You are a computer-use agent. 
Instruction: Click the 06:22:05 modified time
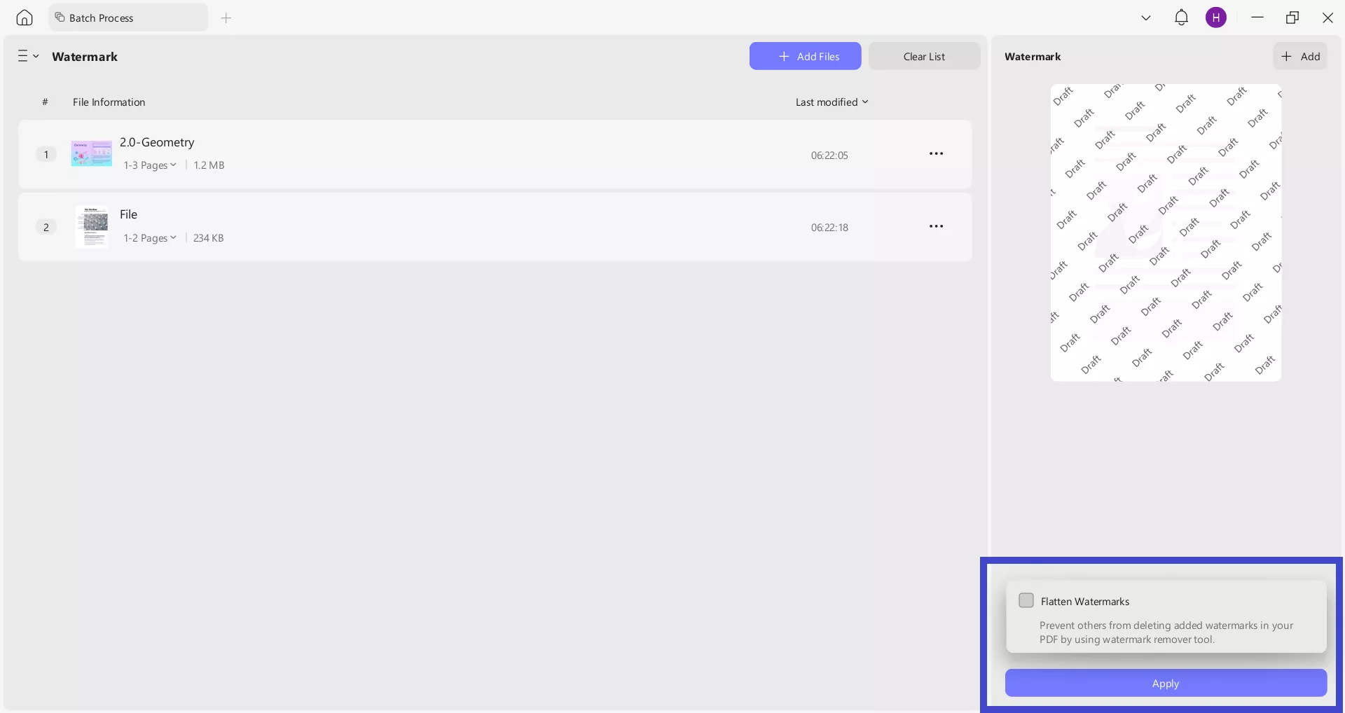(829, 155)
